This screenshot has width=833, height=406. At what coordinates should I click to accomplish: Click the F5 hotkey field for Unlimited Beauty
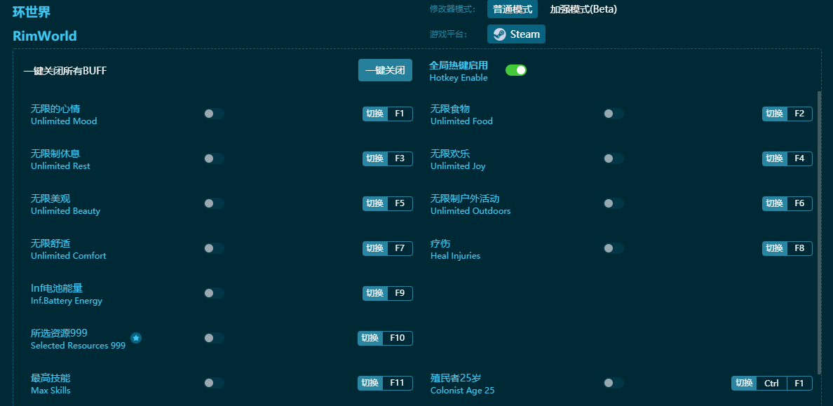tap(400, 203)
